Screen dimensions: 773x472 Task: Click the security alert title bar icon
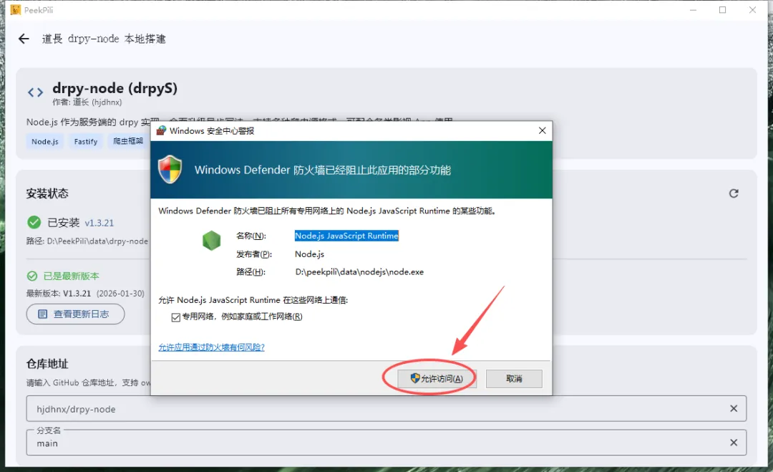coord(161,130)
